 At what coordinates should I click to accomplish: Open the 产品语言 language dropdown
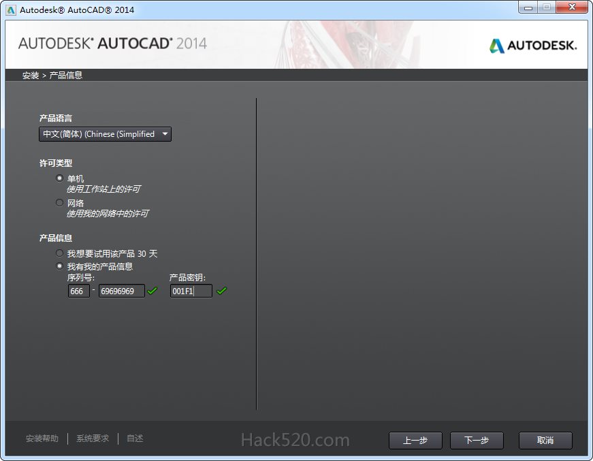tap(105, 134)
